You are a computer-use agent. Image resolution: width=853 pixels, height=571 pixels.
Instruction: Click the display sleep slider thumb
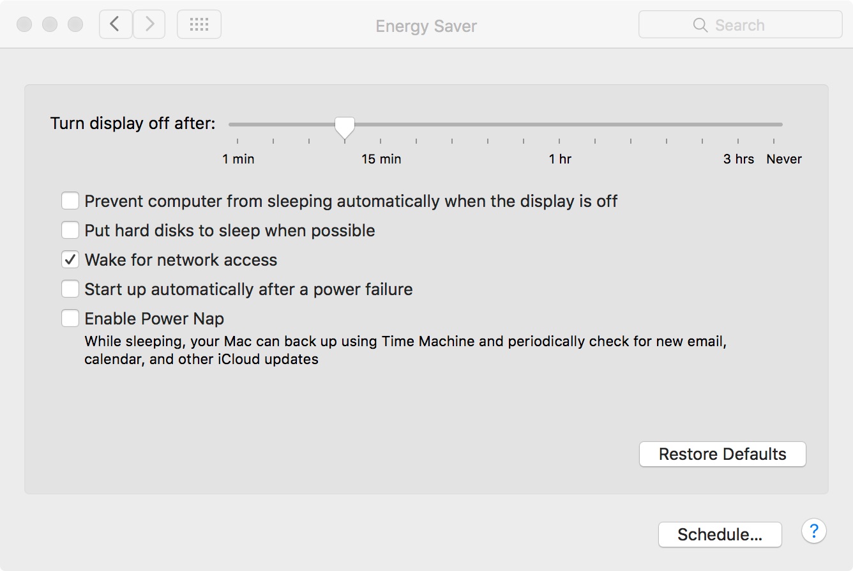click(345, 127)
